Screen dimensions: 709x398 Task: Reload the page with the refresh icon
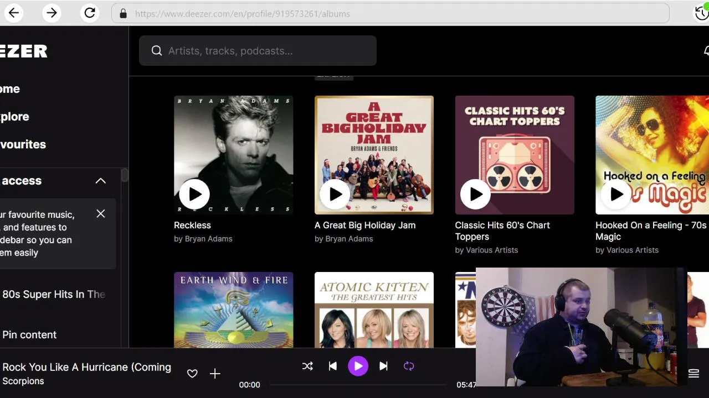(89, 13)
